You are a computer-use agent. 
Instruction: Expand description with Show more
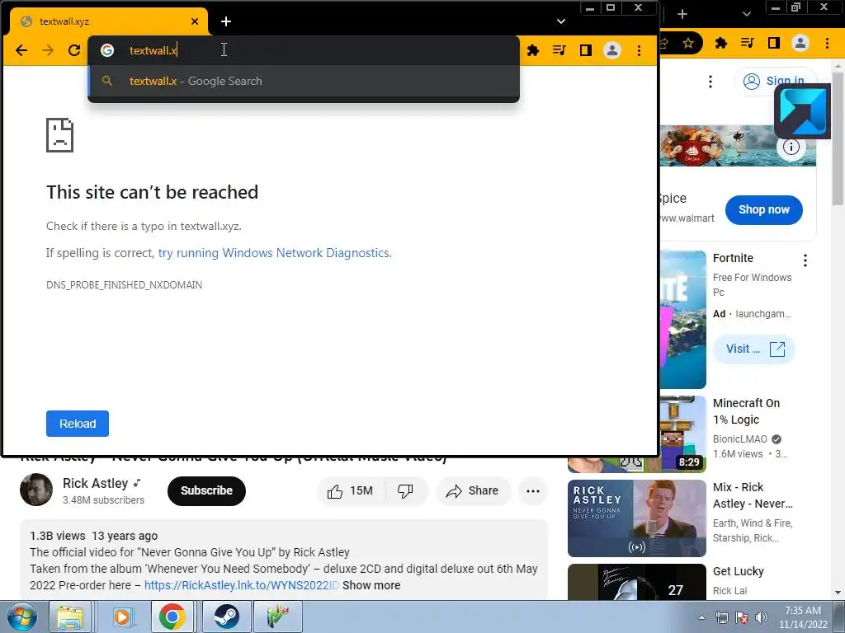coord(371,585)
